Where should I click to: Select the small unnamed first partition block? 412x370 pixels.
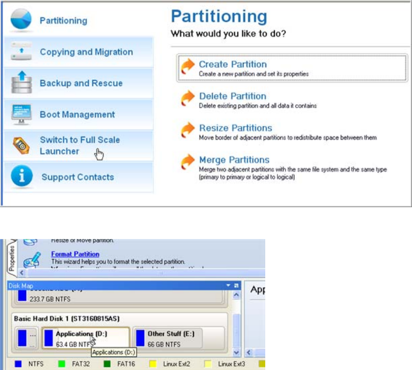click(26, 338)
